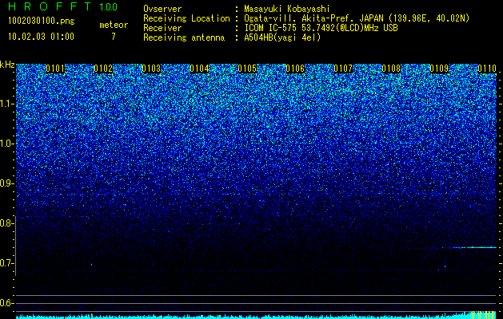The width and height of the screenshot is (503, 319).
Task: Click the 0110 time marker
Action: pyautogui.click(x=487, y=69)
